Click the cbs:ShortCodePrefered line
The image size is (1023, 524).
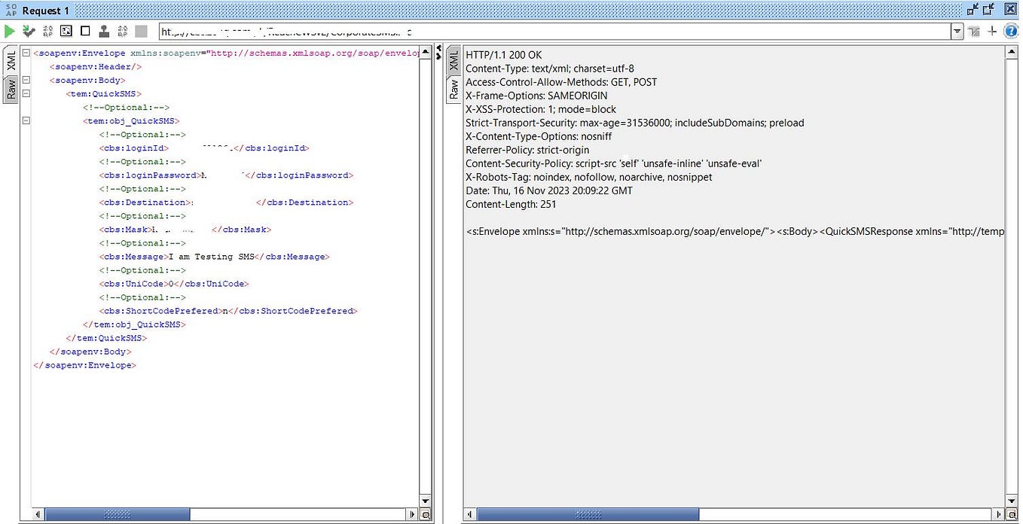pos(228,311)
